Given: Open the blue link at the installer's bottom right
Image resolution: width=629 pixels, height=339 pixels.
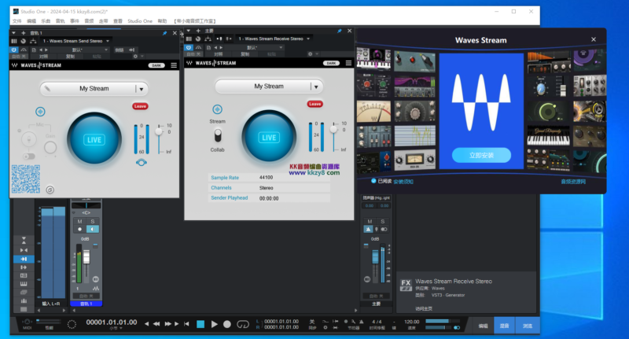Looking at the screenshot, I should (573, 182).
